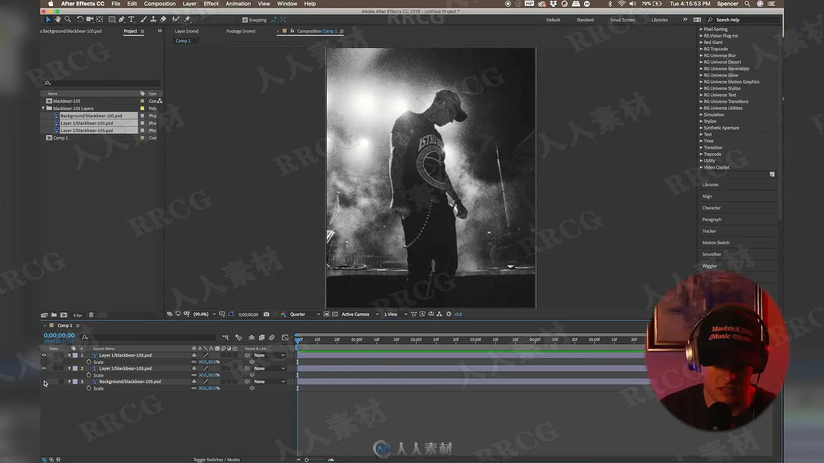Image resolution: width=824 pixels, height=463 pixels.
Task: Create new folder in Project panel
Action: coord(54,315)
